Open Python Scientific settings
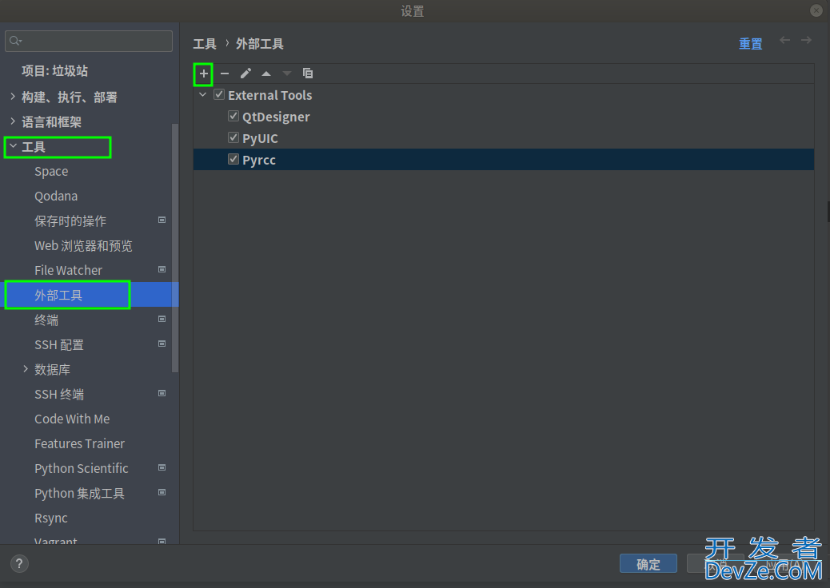Screen dimensions: 830x588 [82, 469]
